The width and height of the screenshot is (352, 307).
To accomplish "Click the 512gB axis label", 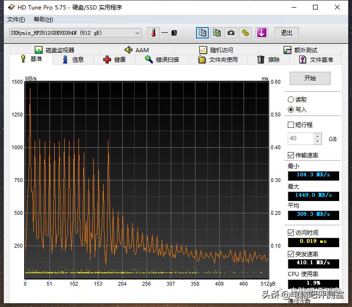I will point(268,284).
